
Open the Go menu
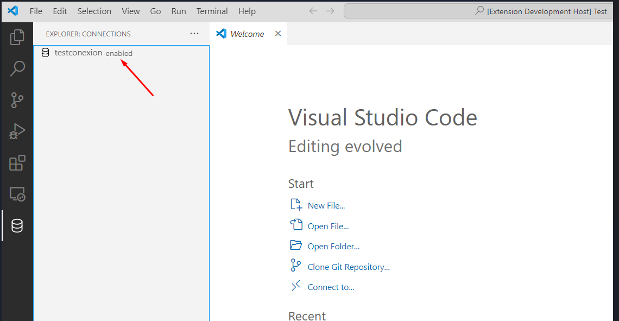[x=155, y=11]
